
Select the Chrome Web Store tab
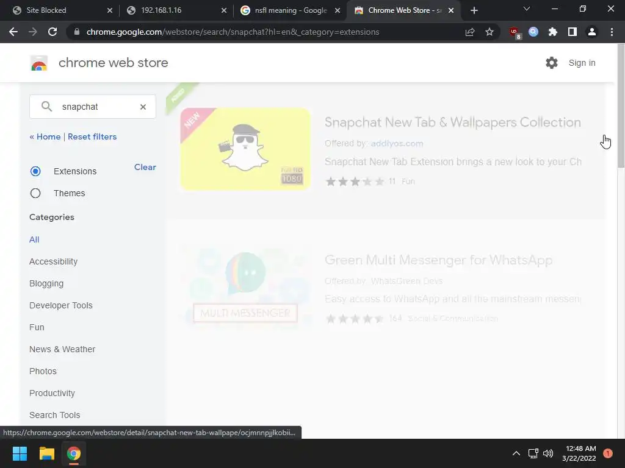click(403, 11)
